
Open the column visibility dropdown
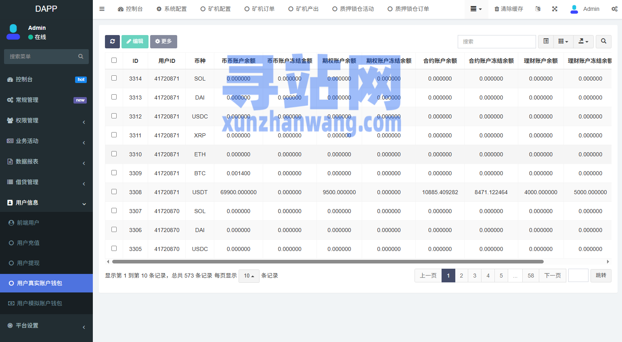(x=563, y=41)
